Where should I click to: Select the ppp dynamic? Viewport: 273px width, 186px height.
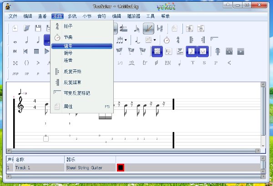point(15,73)
